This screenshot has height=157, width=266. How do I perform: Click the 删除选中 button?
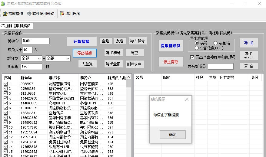[x=135, y=64]
